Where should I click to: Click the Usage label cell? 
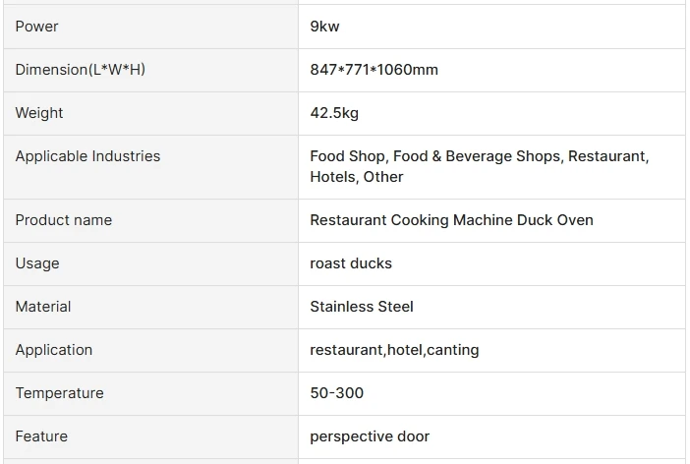click(37, 263)
